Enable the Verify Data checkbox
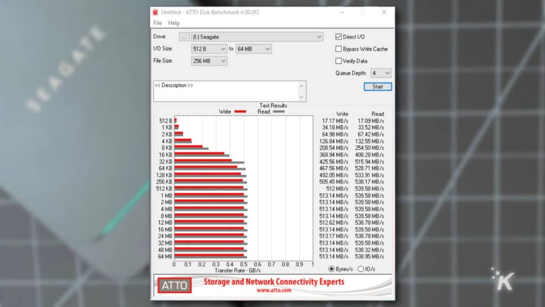Screen dimensions: 545x307 point(338,61)
